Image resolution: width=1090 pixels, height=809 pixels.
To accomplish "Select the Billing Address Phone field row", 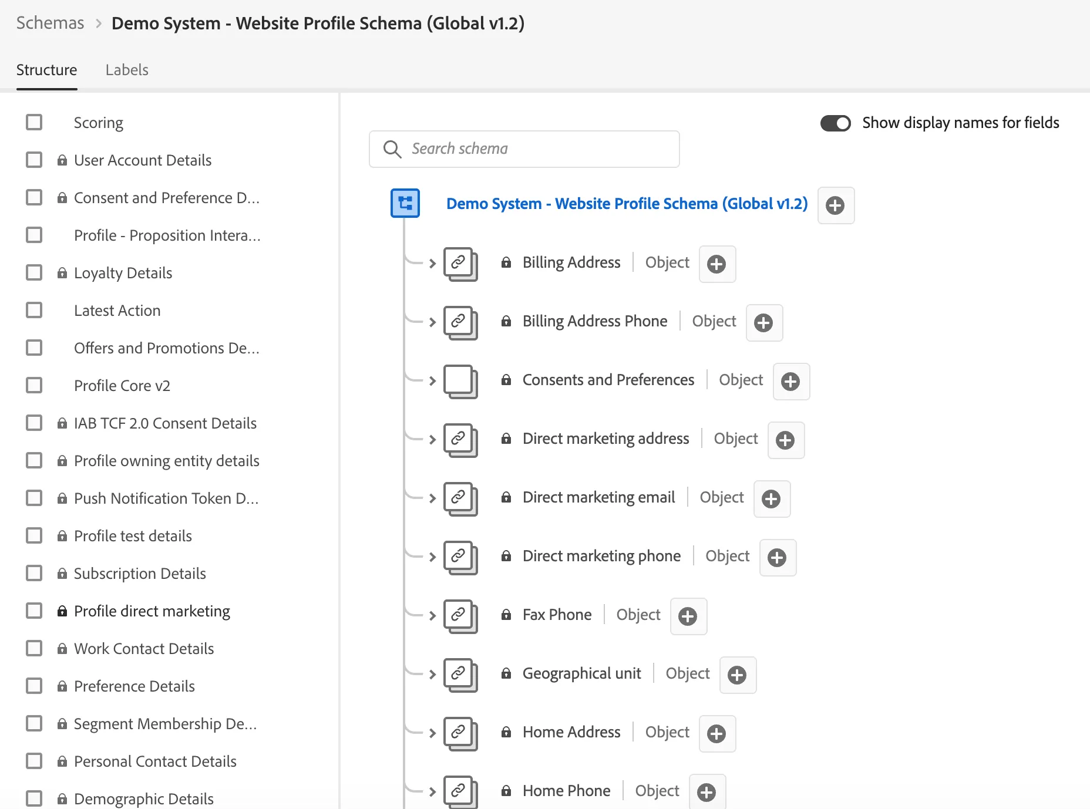I will (595, 321).
